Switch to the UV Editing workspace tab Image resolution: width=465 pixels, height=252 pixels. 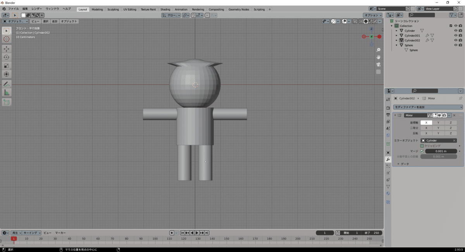pyautogui.click(x=130, y=9)
